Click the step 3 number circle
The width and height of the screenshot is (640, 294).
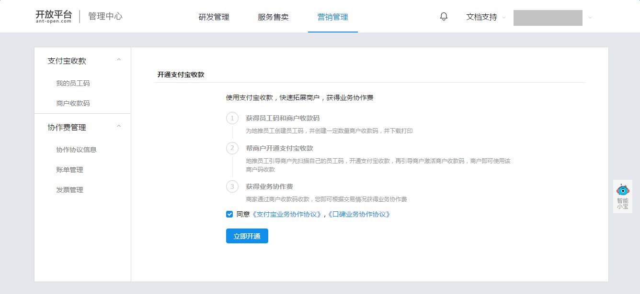click(x=232, y=186)
